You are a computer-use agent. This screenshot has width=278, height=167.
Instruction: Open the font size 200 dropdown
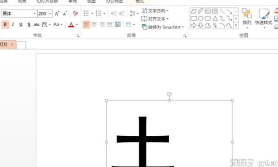point(50,13)
